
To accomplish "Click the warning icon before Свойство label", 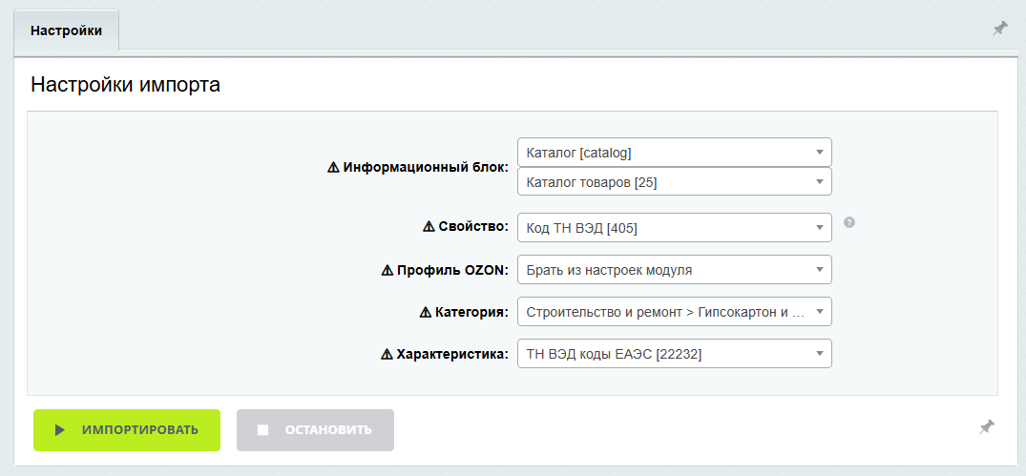I will (x=429, y=226).
